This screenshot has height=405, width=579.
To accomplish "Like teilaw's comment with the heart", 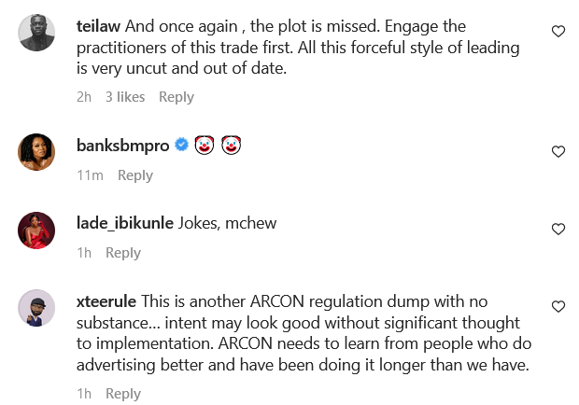I will (x=558, y=32).
